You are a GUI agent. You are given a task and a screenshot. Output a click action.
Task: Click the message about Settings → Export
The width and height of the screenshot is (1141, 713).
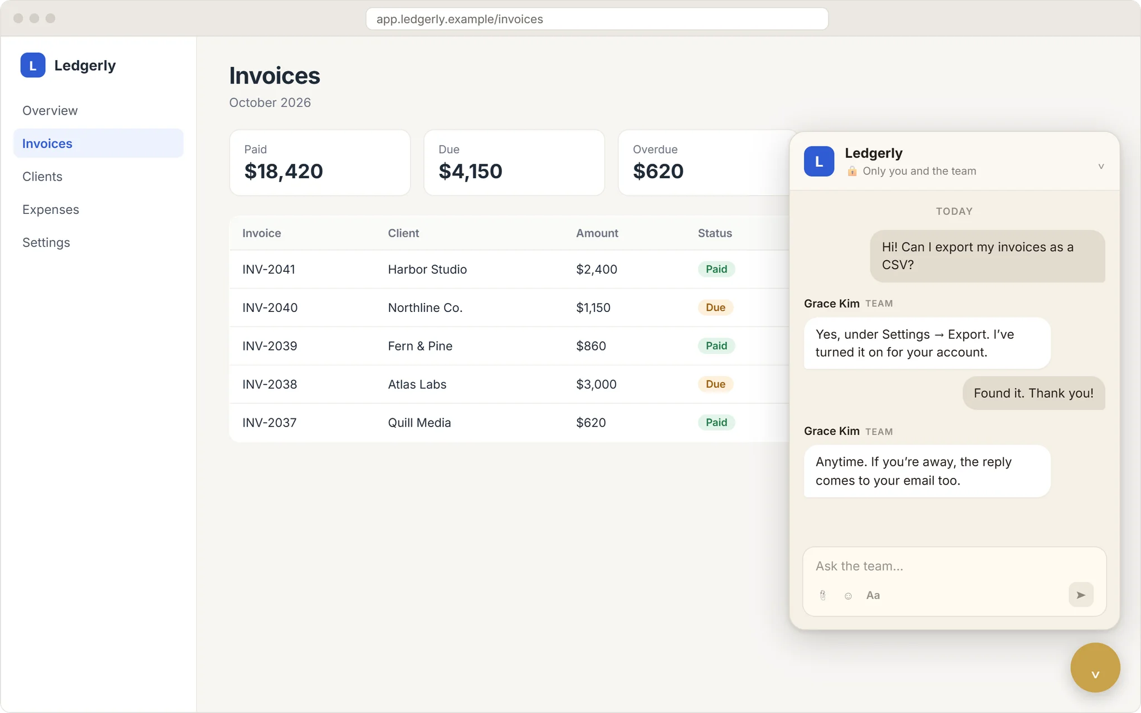[927, 343]
